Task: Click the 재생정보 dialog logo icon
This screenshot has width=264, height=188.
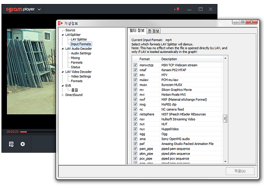Action: coord(60,23)
